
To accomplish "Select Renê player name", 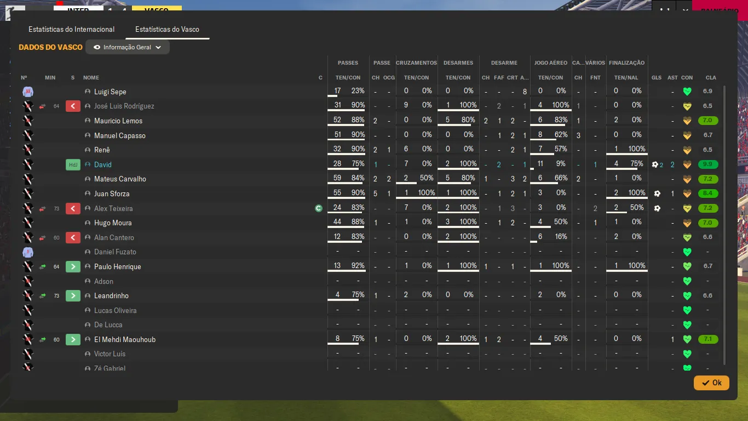I will (x=102, y=150).
